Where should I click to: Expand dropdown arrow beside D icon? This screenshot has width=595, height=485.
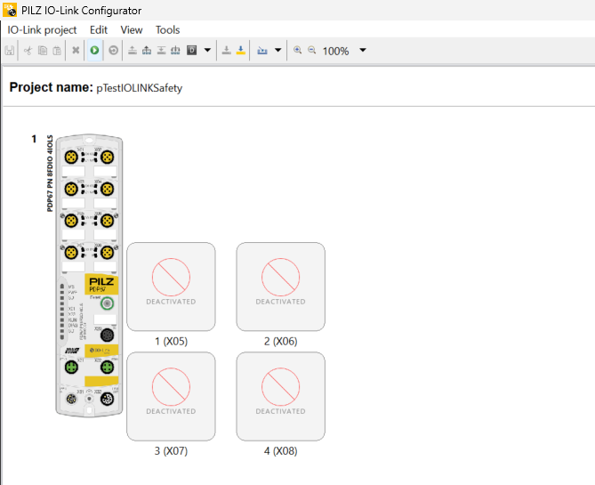(207, 50)
